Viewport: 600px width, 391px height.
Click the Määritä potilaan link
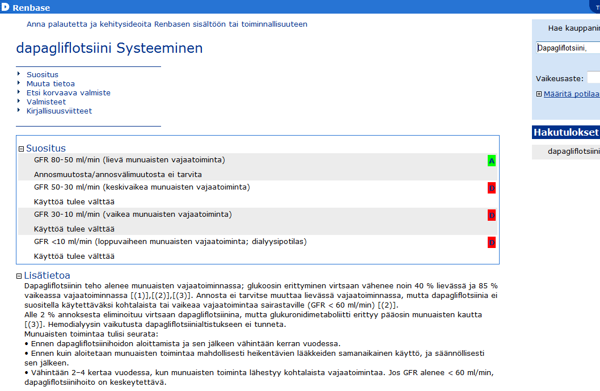tap(572, 94)
